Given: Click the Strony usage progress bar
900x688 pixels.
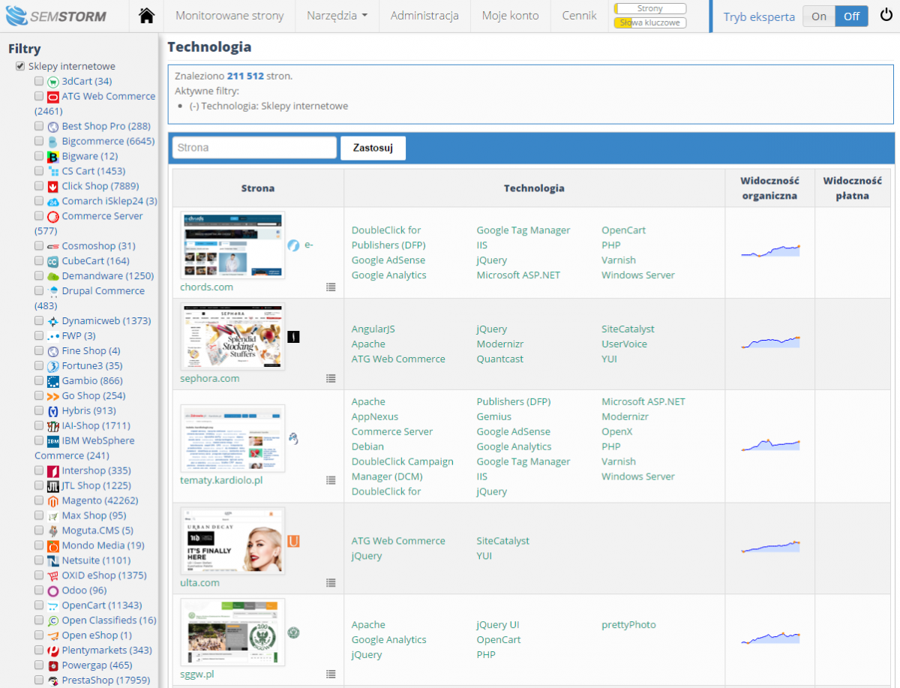Looking at the screenshot, I should tap(650, 8).
